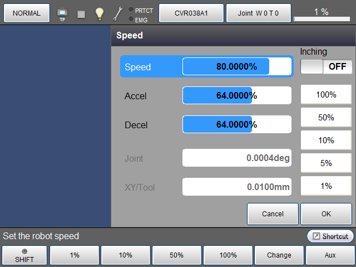The height and width of the screenshot is (267, 356).
Task: Click the OK button
Action: click(326, 213)
